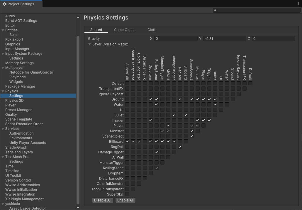Image resolution: width=302 pixels, height=210 pixels.
Task: Click the magnifier icon in search bar
Action: click(216, 10)
